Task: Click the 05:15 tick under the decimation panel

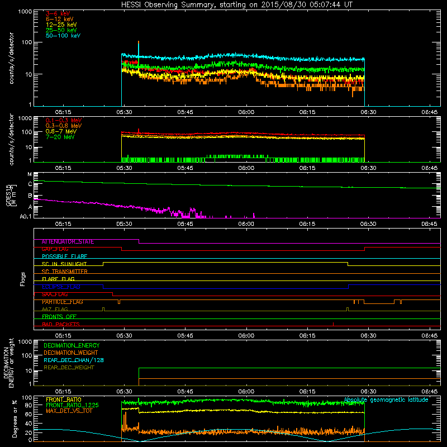Action: 63,392
